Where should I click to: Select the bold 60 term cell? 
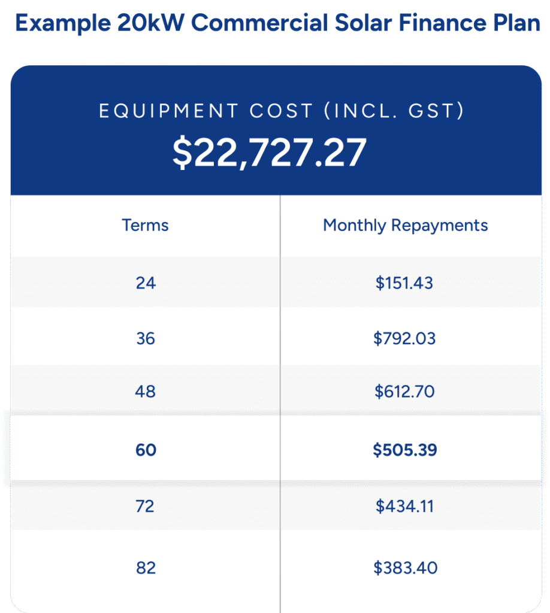coord(146,450)
